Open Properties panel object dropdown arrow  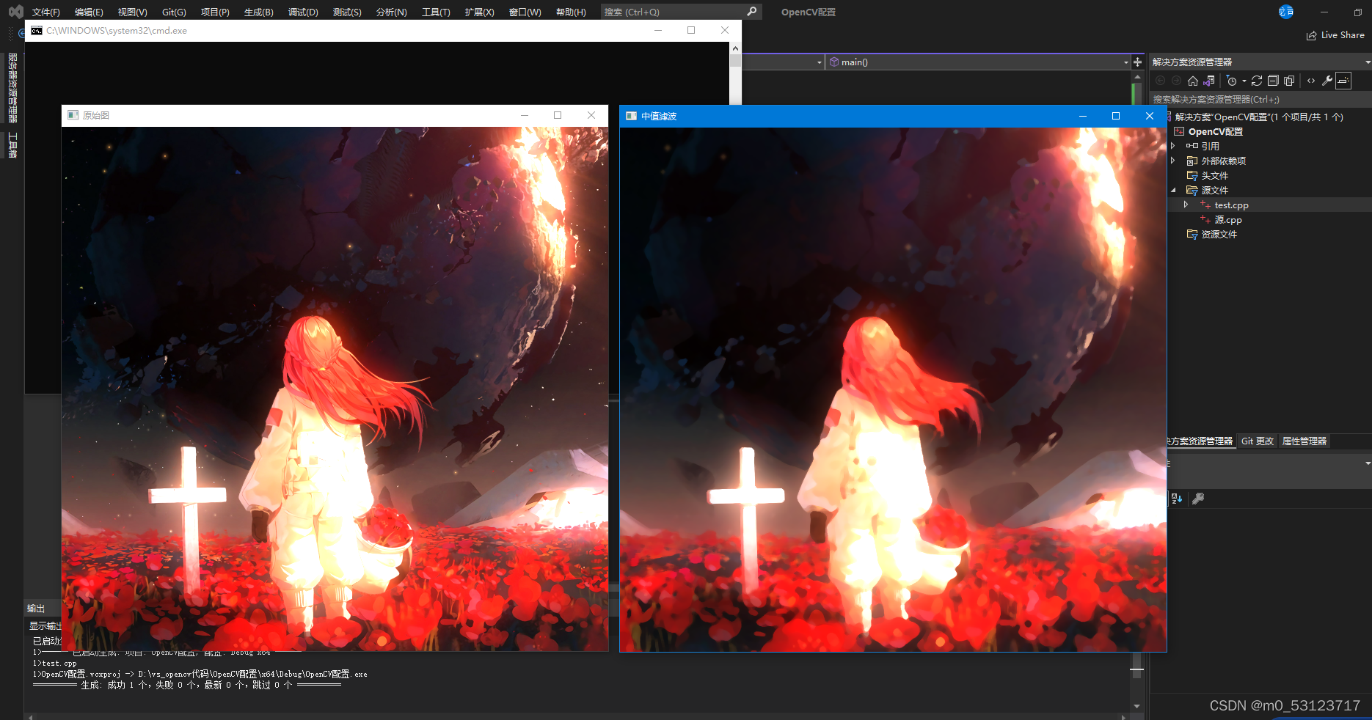point(1368,463)
